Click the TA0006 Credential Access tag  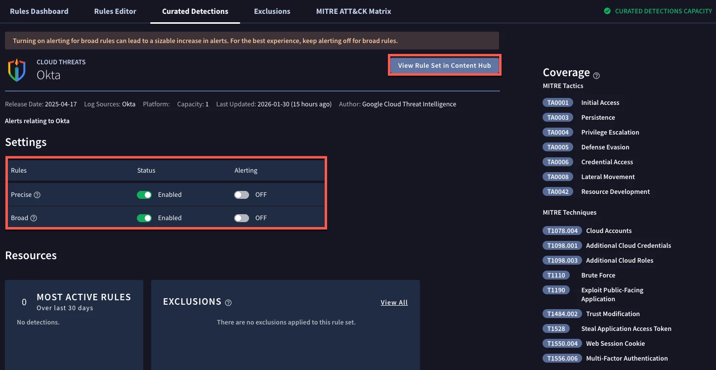click(x=558, y=162)
